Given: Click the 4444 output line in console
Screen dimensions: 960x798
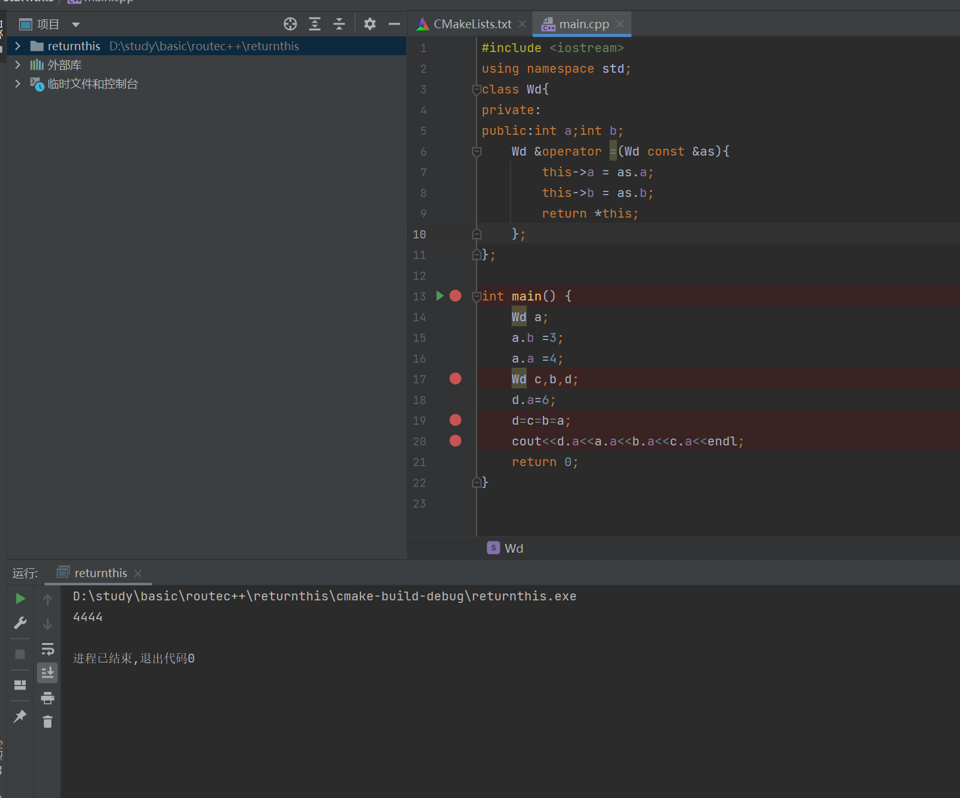Looking at the screenshot, I should tap(88, 617).
